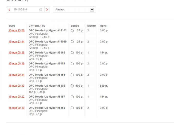This screenshot has width=179, height=135.
Task: Click the 930 р. prize value
Action: (104, 86)
